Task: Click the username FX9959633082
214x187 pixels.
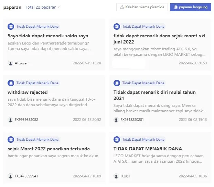Action: click(26, 120)
